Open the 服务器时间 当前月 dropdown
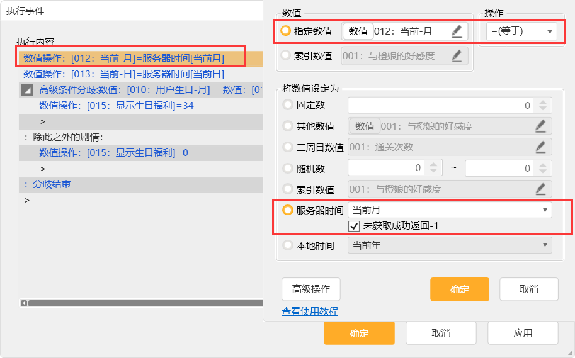The width and height of the screenshot is (575, 358). coord(450,210)
